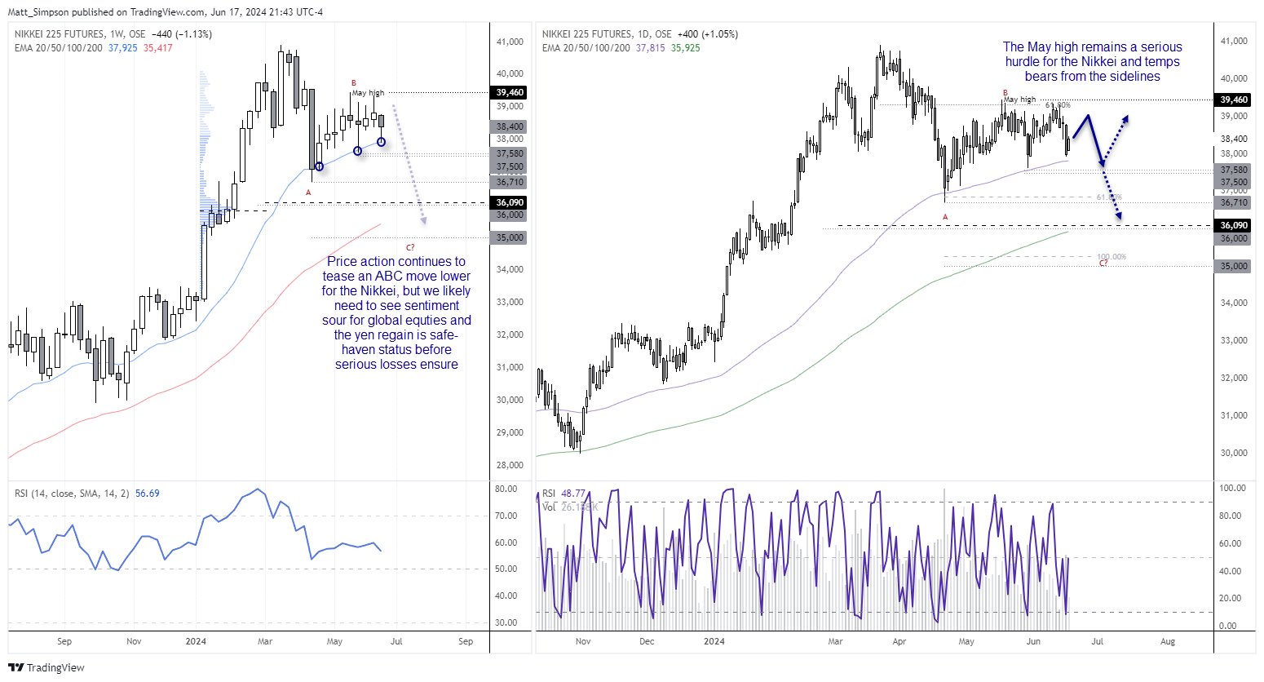
Task: Click the May high label on weekly chart
Action: (368, 93)
